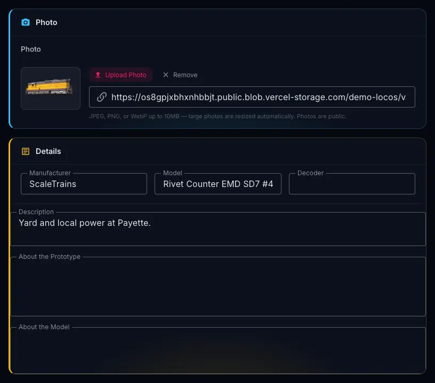Upload a new photo
Image resolution: width=435 pixels, height=383 pixels.
point(120,75)
